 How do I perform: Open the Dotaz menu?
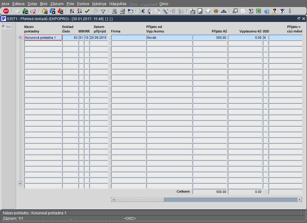pyautogui.click(x=32, y=4)
